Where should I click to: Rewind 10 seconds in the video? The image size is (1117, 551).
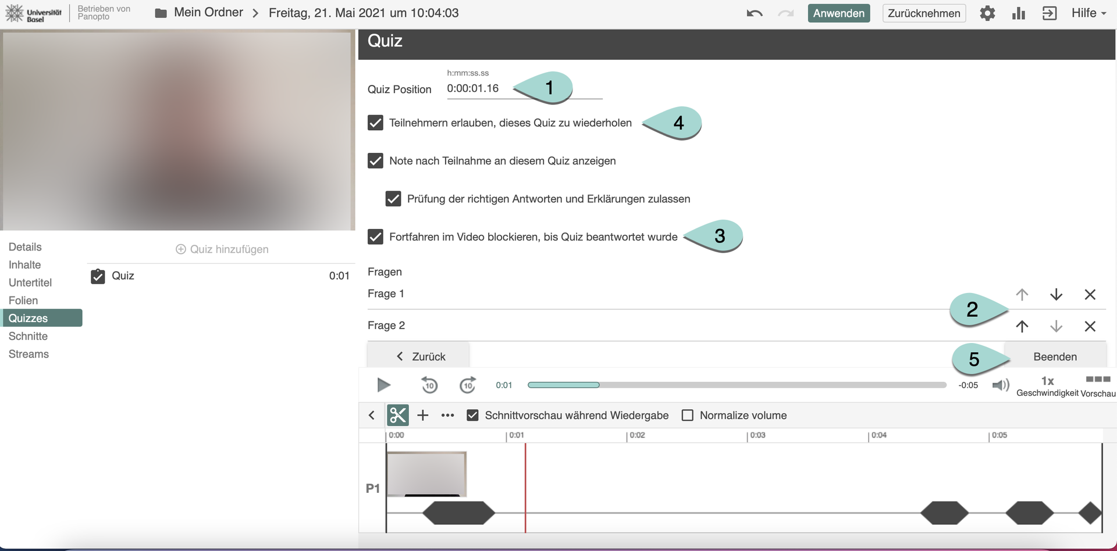429,385
